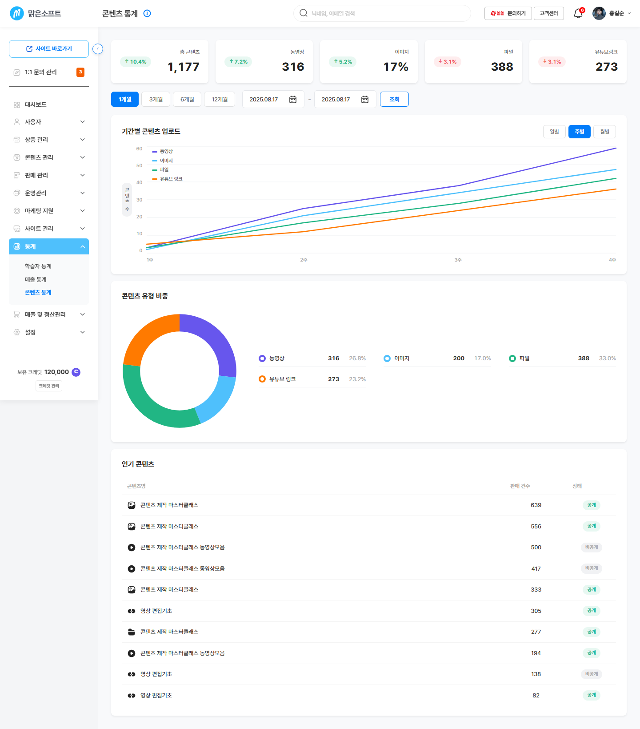Collapse the sidebar with the arrow circle
The width and height of the screenshot is (640, 729).
pyautogui.click(x=98, y=49)
